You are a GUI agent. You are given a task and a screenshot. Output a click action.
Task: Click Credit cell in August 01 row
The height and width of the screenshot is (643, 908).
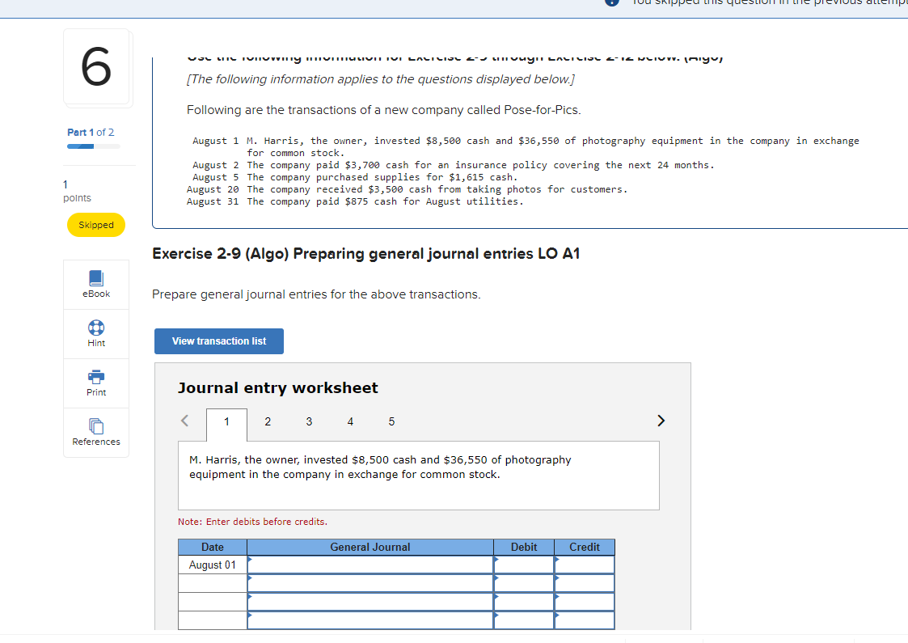click(x=585, y=565)
